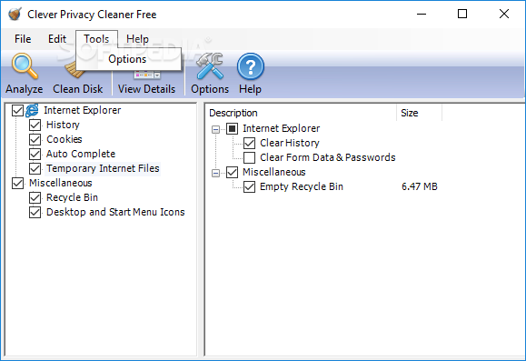
Task: Uncheck the Recycle Bin checkbox
Action: click(x=35, y=198)
